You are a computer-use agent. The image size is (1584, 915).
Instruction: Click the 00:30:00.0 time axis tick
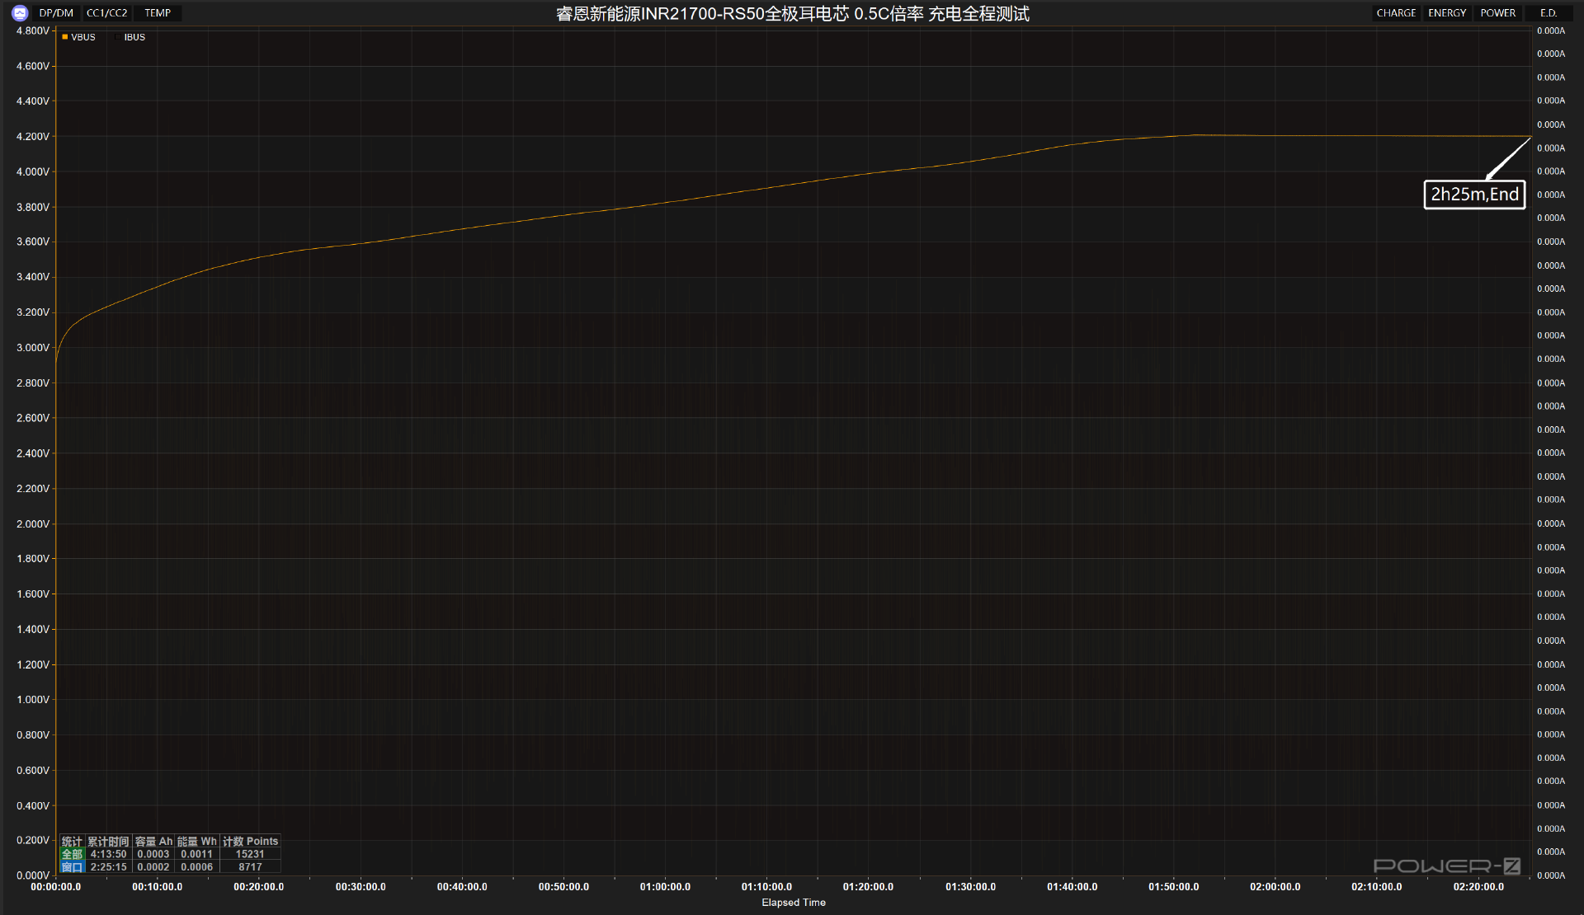point(361,887)
